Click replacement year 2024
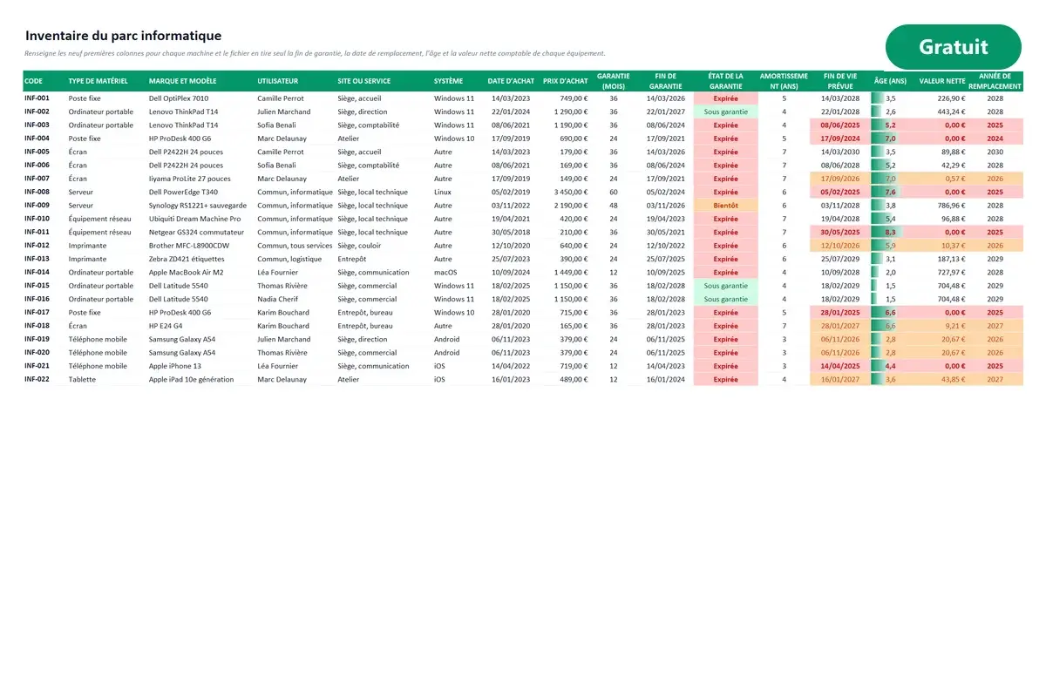Screen dimensions: 1046x697 click(x=995, y=139)
